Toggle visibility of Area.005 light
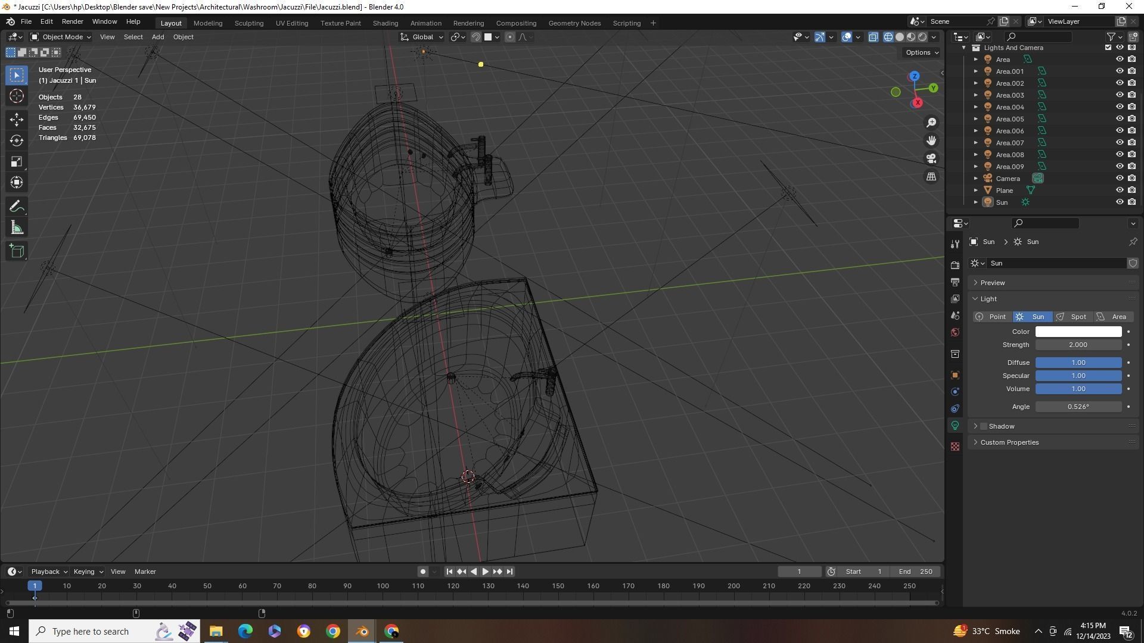 click(1119, 119)
